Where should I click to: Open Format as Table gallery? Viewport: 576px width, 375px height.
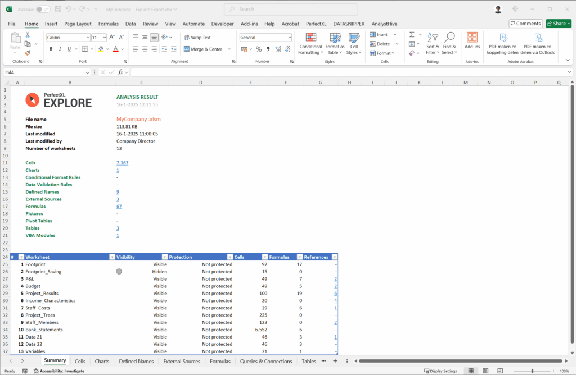[x=335, y=44]
